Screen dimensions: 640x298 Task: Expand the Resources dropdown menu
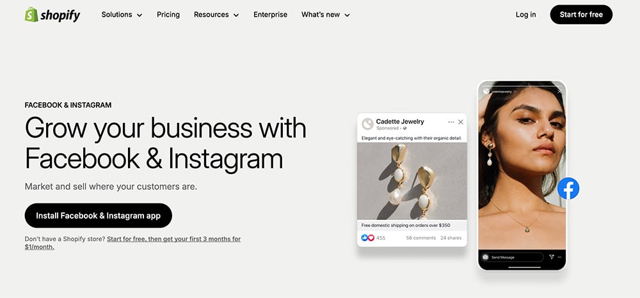216,15
